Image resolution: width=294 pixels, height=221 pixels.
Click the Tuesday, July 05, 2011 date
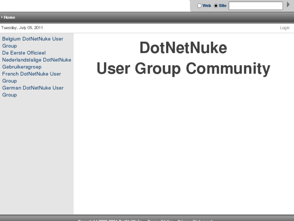(x=22, y=28)
